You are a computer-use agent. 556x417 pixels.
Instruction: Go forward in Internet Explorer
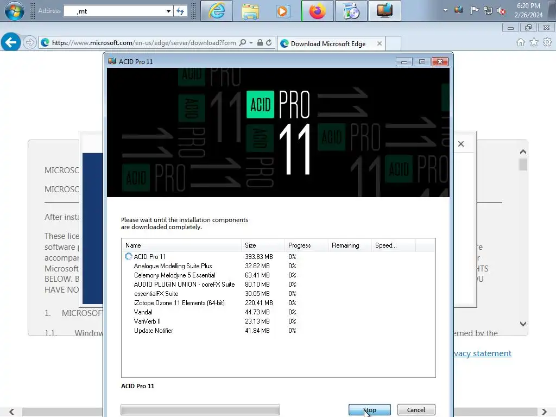tap(30, 42)
